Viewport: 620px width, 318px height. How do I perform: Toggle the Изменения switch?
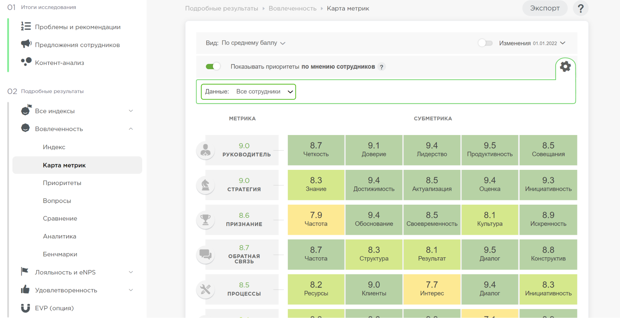485,43
